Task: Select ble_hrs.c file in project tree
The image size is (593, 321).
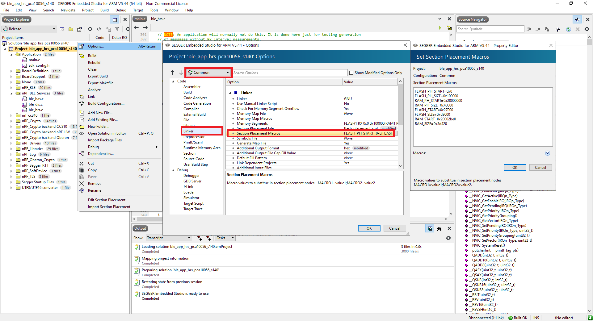Action: (36, 110)
